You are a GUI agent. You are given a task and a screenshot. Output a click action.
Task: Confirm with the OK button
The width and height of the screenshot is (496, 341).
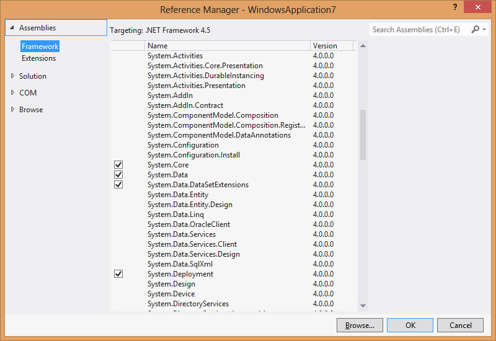point(410,325)
